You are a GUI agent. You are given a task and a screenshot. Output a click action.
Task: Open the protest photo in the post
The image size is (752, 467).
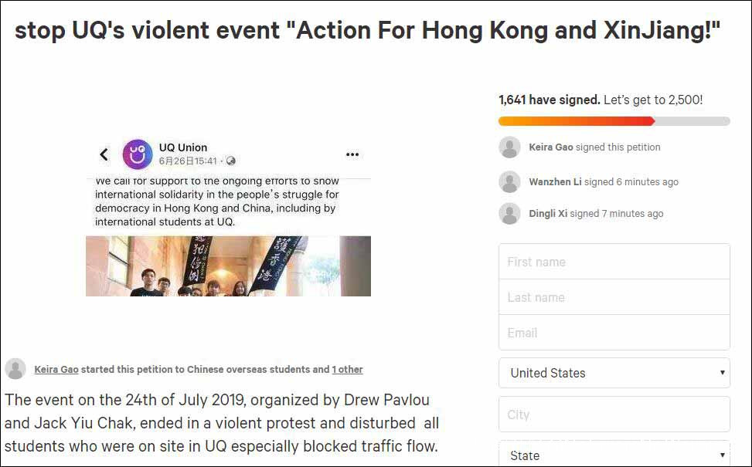coord(228,266)
